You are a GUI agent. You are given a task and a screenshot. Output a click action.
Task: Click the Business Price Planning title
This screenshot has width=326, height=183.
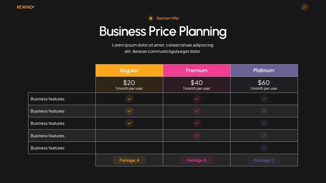(x=163, y=31)
